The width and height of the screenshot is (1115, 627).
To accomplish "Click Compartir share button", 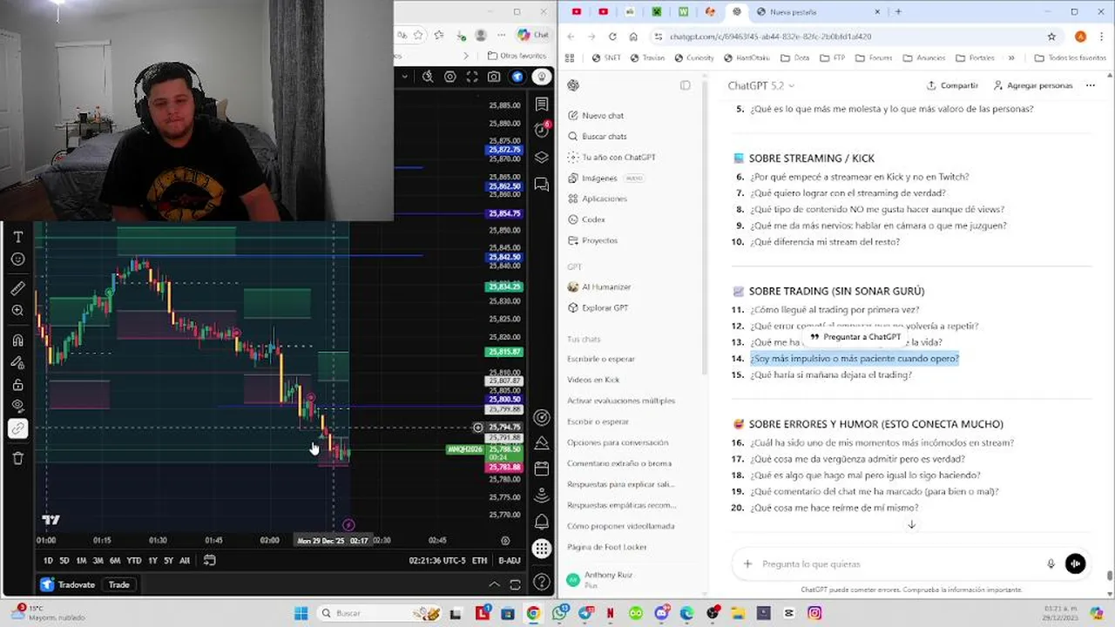I will [x=952, y=85].
